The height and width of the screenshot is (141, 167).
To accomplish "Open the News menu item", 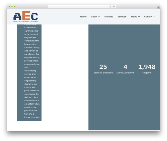I will 134,17.
